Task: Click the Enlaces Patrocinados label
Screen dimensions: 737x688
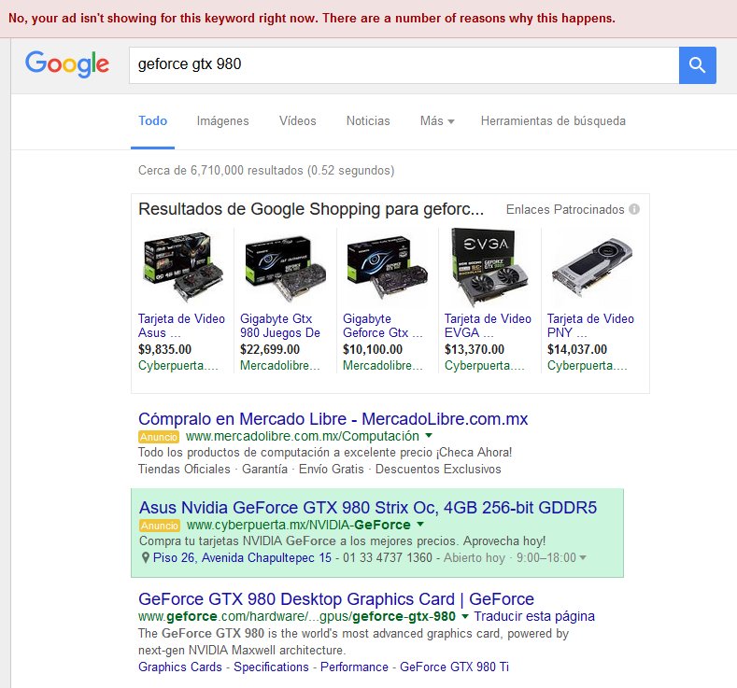Action: click(x=565, y=209)
